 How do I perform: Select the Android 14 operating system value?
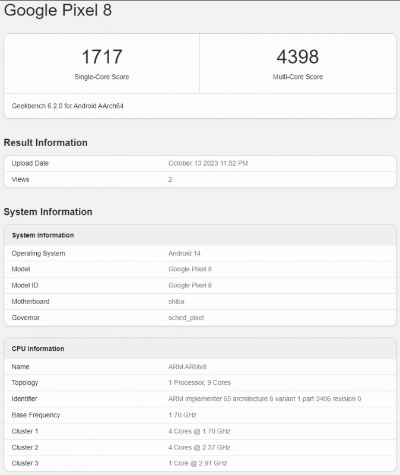pos(186,254)
